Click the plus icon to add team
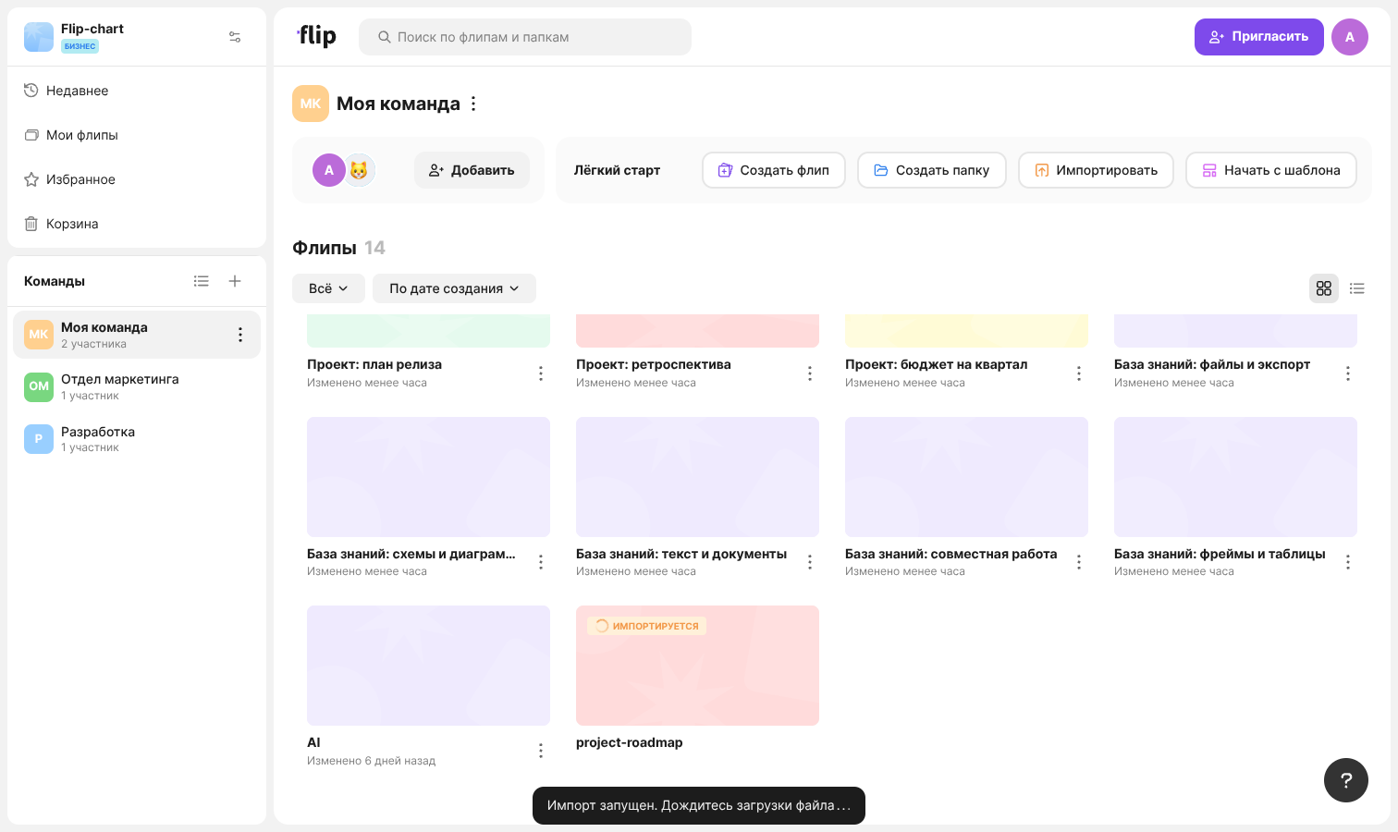This screenshot has height=832, width=1398. (x=235, y=281)
